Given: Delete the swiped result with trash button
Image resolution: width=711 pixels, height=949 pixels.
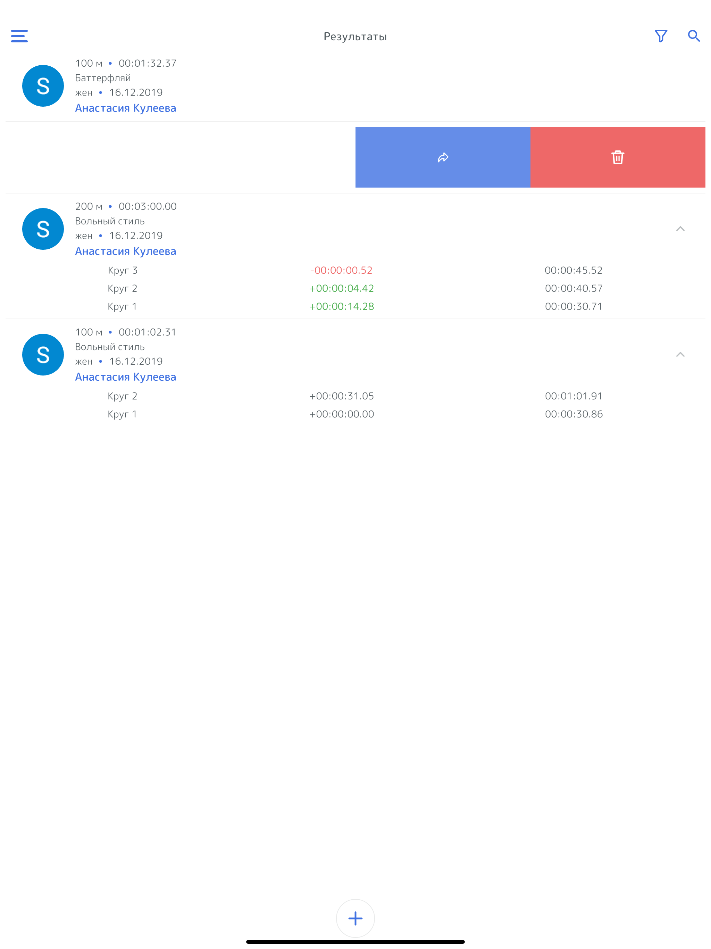Looking at the screenshot, I should [x=618, y=157].
